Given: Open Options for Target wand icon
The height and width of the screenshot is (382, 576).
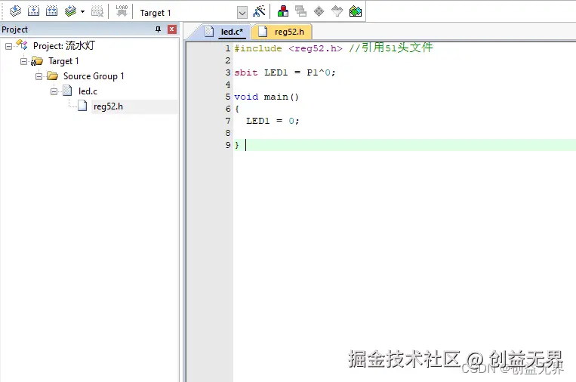Looking at the screenshot, I should tap(259, 11).
